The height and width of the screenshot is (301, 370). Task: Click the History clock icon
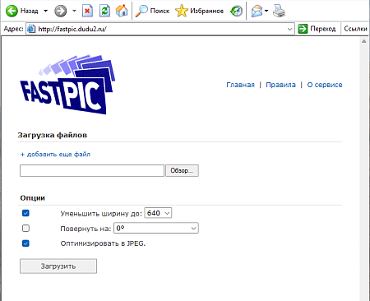[x=236, y=11]
